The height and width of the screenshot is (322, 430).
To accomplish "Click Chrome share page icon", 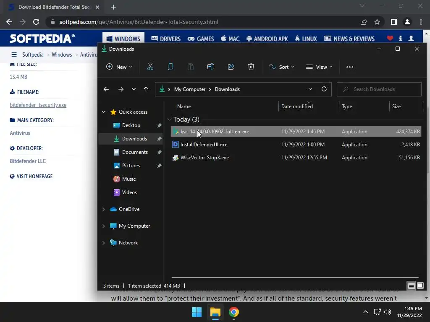I will (364, 22).
